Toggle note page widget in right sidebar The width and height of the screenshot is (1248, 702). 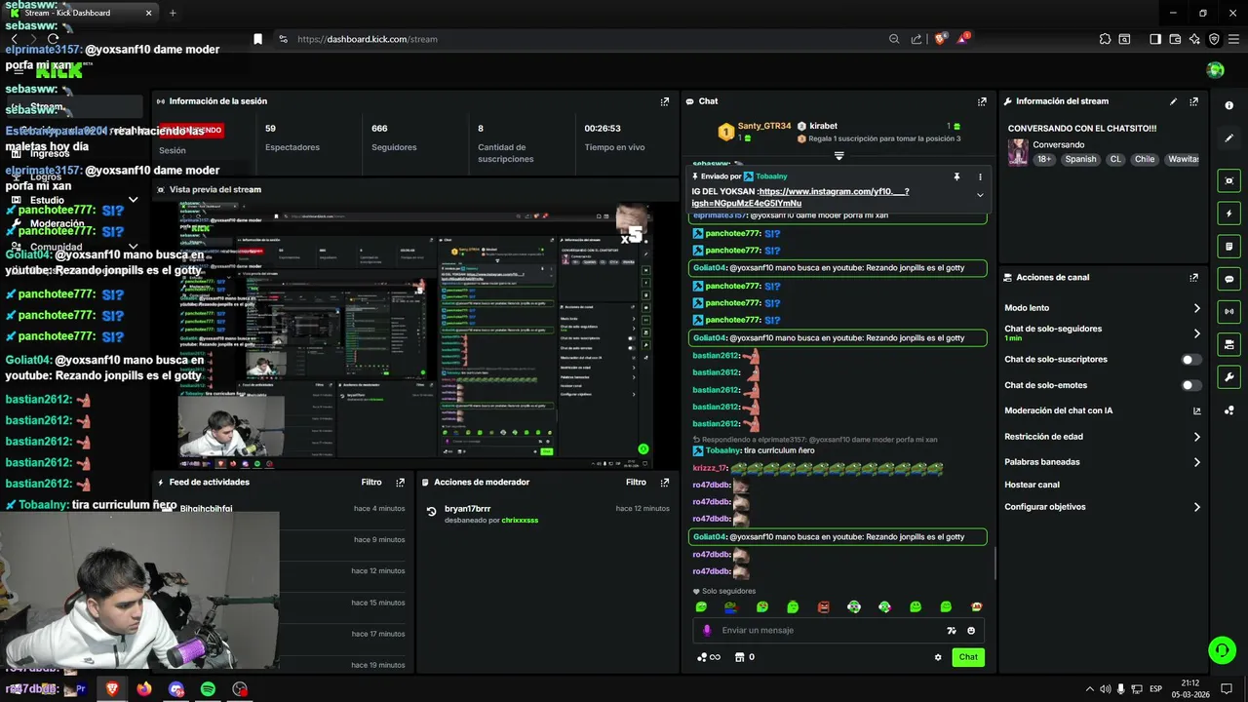coord(1228,246)
